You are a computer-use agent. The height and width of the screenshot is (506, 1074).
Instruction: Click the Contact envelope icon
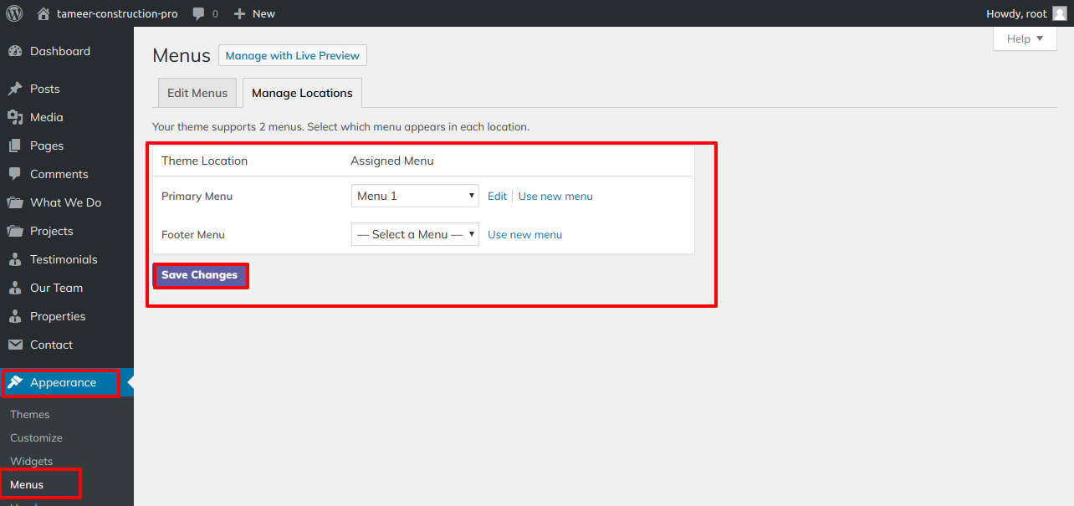point(15,345)
